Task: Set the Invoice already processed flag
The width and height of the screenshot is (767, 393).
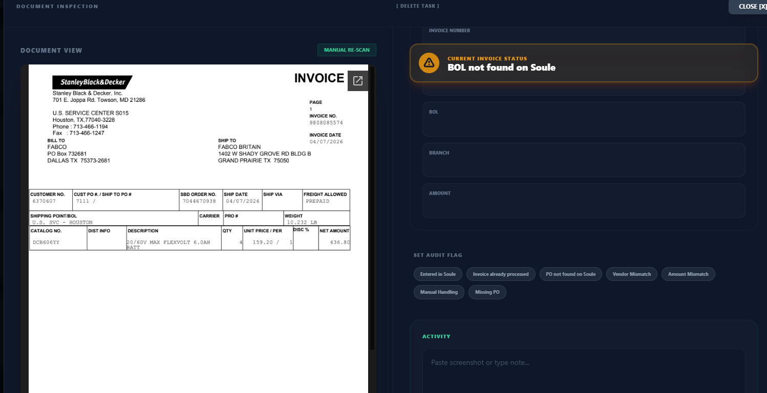Action: tap(501, 274)
